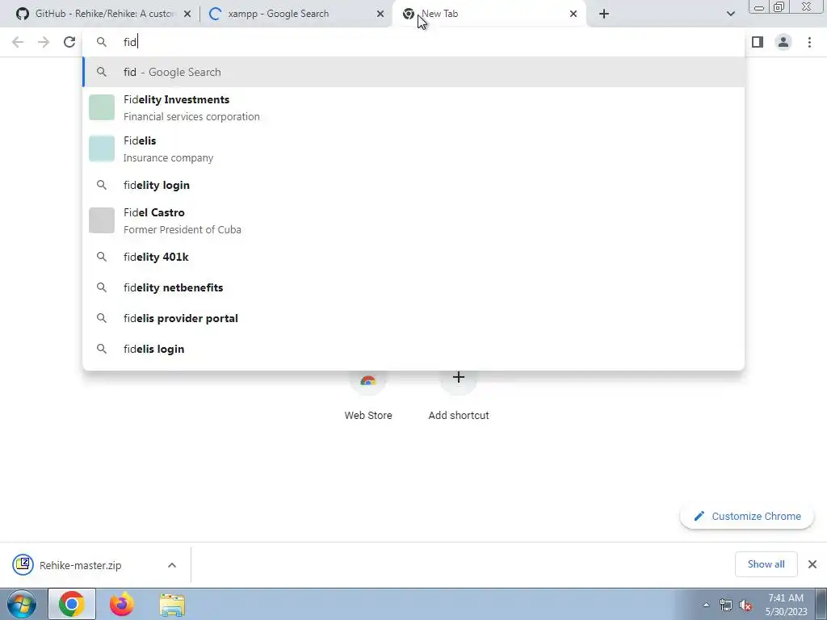827x620 pixels.
Task: Click the search magnifier icon in the address bar
Action: tap(102, 42)
